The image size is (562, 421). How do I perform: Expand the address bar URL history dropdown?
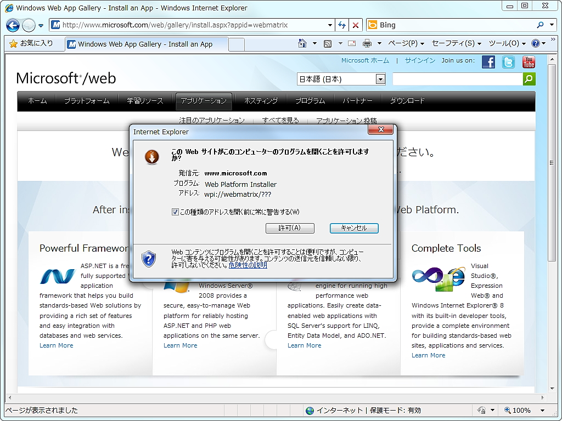click(x=330, y=25)
